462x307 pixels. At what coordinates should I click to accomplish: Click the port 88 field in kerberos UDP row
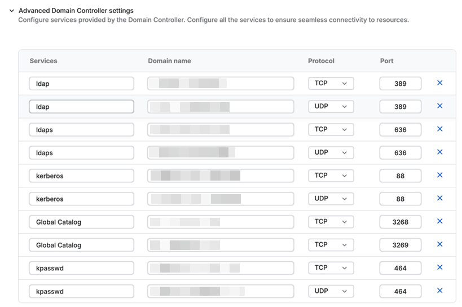pos(400,199)
